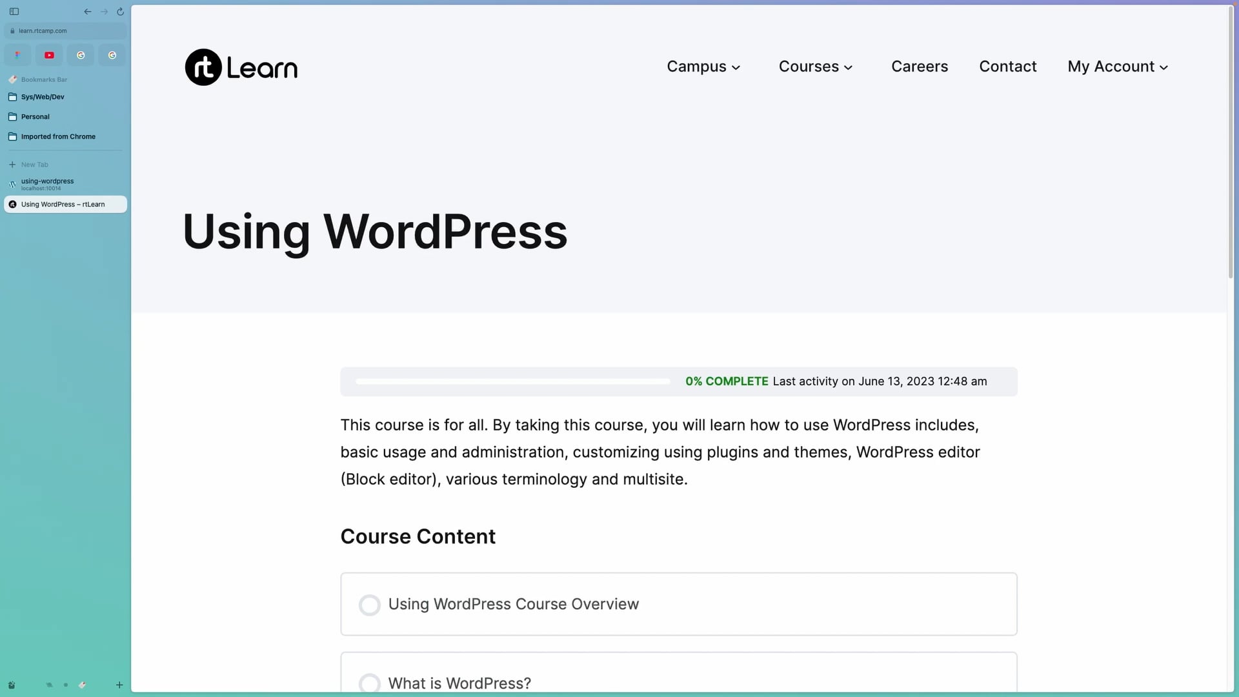Expand the Campus dropdown menu
The image size is (1239, 697).
[x=703, y=66]
